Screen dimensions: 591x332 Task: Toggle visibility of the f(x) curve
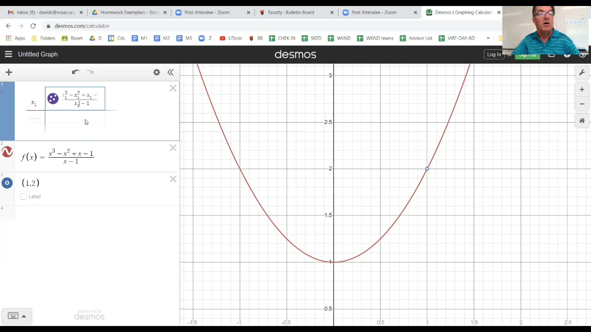click(x=7, y=152)
